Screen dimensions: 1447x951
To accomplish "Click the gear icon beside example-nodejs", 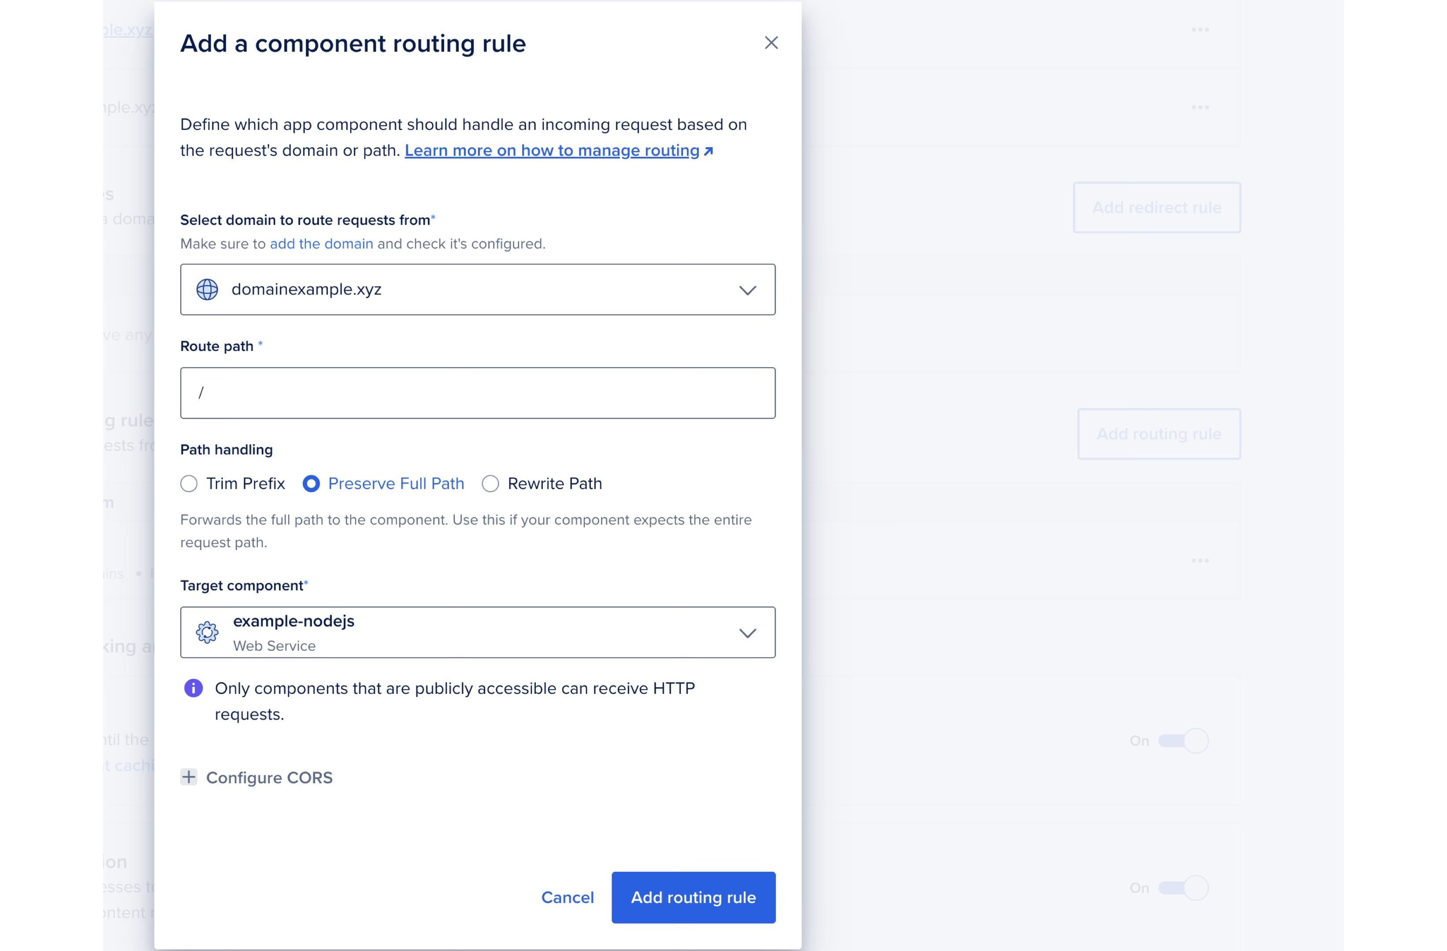I will point(207,632).
